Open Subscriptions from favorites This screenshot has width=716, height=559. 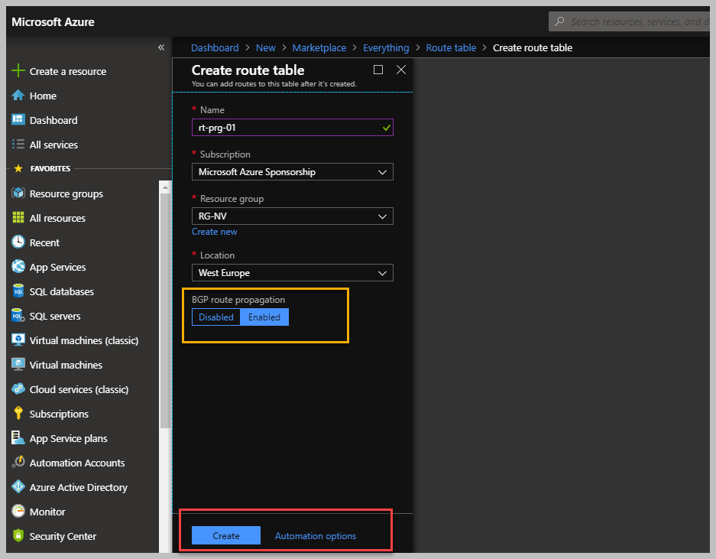pyautogui.click(x=59, y=414)
